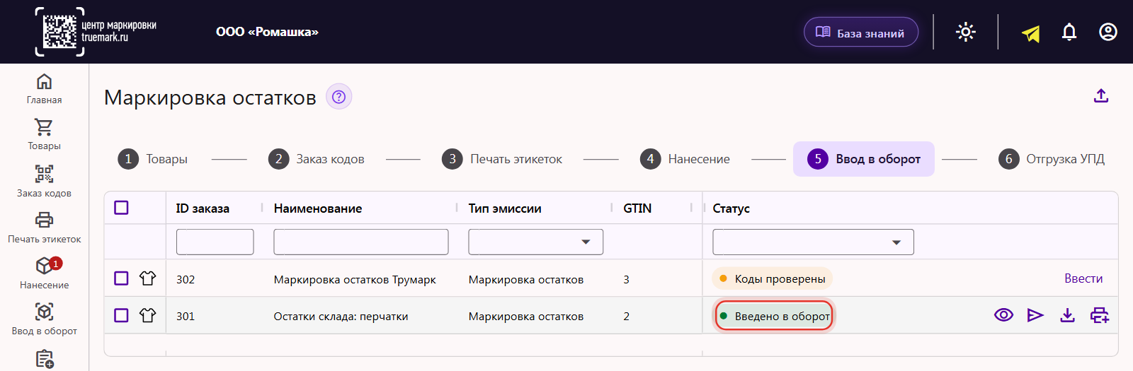The width and height of the screenshot is (1133, 371).
Task: Click the upload/export icon at top right
Action: pos(1101,95)
